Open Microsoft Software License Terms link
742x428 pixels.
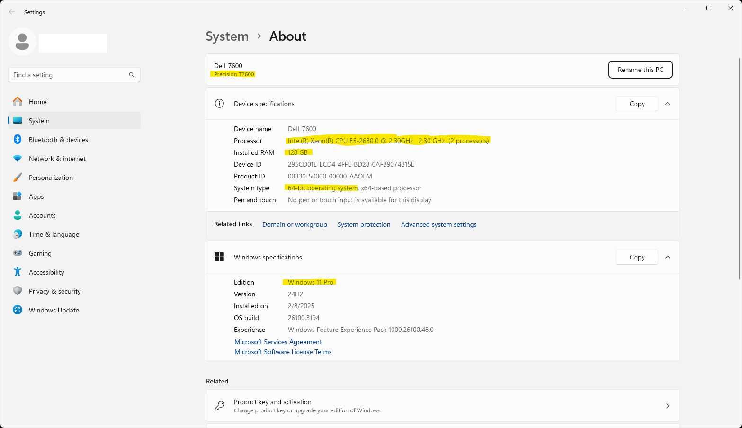point(283,352)
